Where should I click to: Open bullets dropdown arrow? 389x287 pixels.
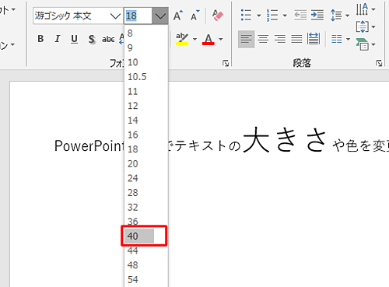point(258,16)
